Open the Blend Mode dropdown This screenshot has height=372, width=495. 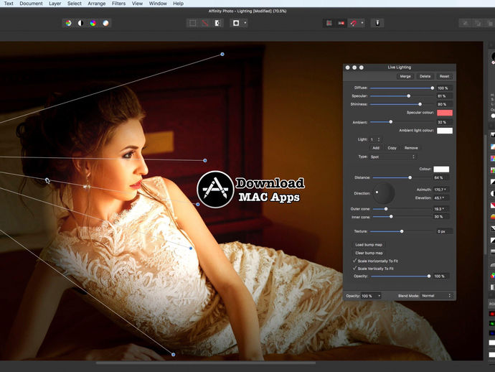pyautogui.click(x=437, y=296)
